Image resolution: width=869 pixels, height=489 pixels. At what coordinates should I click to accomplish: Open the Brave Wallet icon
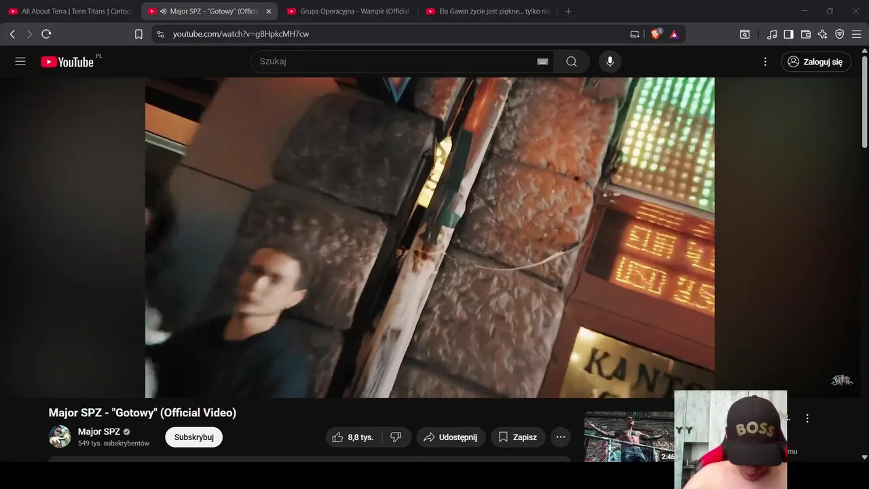[x=806, y=34]
